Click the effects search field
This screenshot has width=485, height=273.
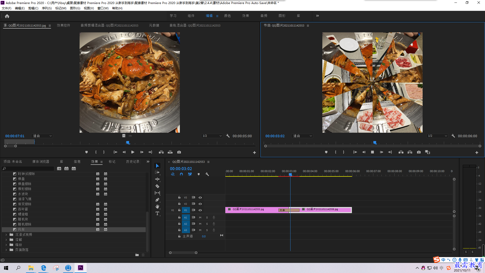click(x=28, y=169)
